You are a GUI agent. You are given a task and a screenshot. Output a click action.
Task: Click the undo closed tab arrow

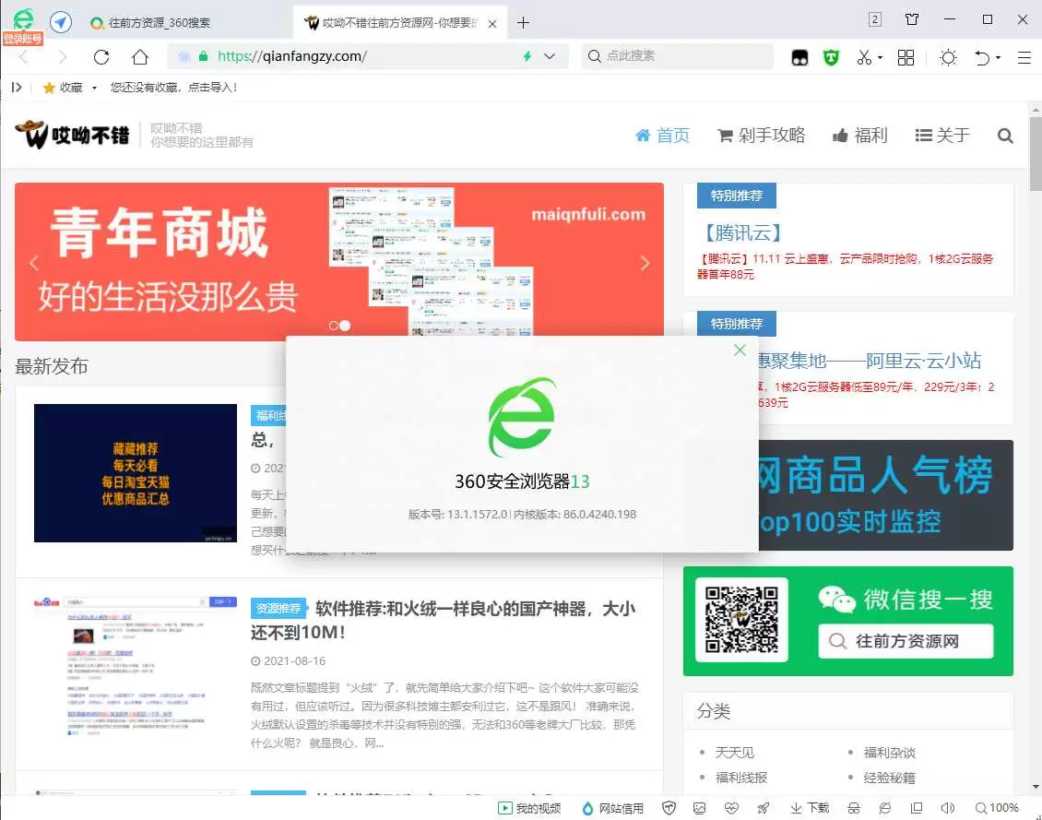(x=982, y=58)
